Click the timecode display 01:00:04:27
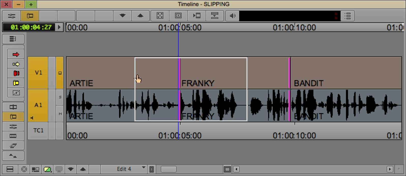 (x=29, y=27)
